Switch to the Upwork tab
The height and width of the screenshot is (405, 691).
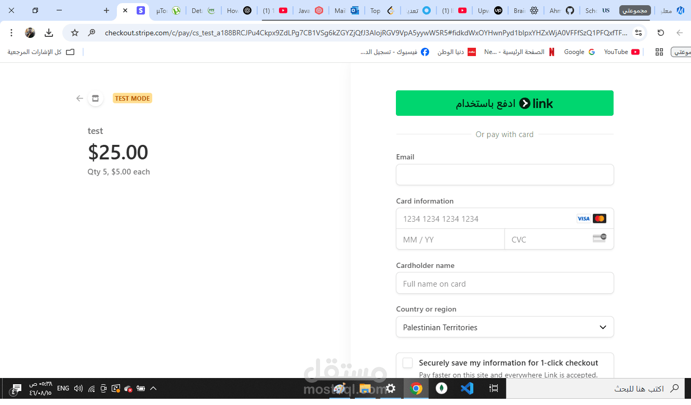tap(490, 10)
